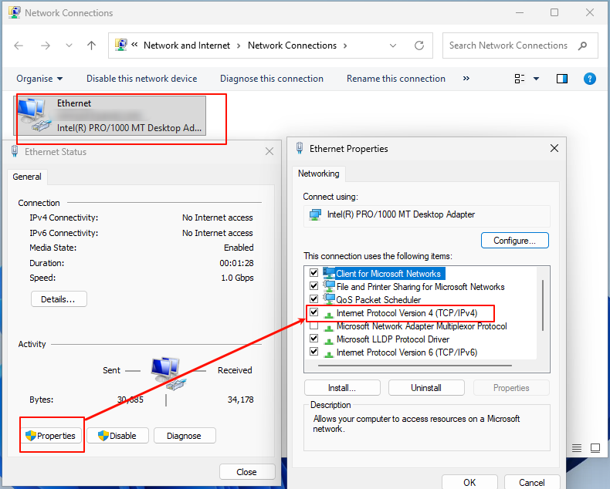This screenshot has height=489, width=610.
Task: Show more toolbar commands overflow chevron
Action: pos(466,79)
